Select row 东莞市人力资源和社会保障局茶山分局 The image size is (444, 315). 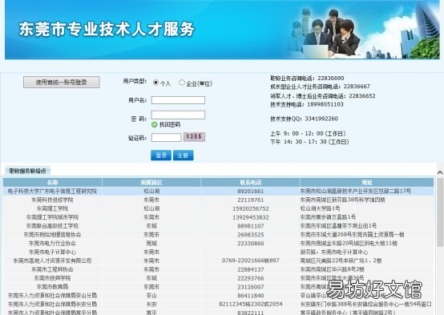[218, 296]
